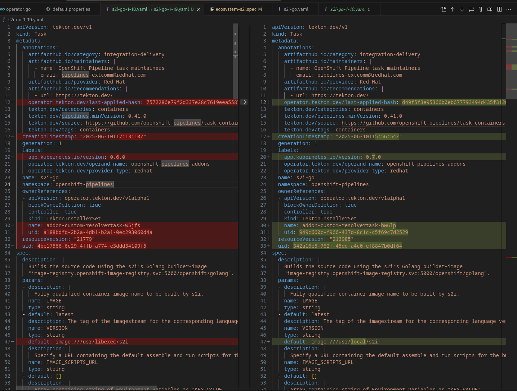Image resolution: width=517 pixels, height=391 pixels.
Task: Split the editor with the two-column icon
Action: click(x=499, y=9)
